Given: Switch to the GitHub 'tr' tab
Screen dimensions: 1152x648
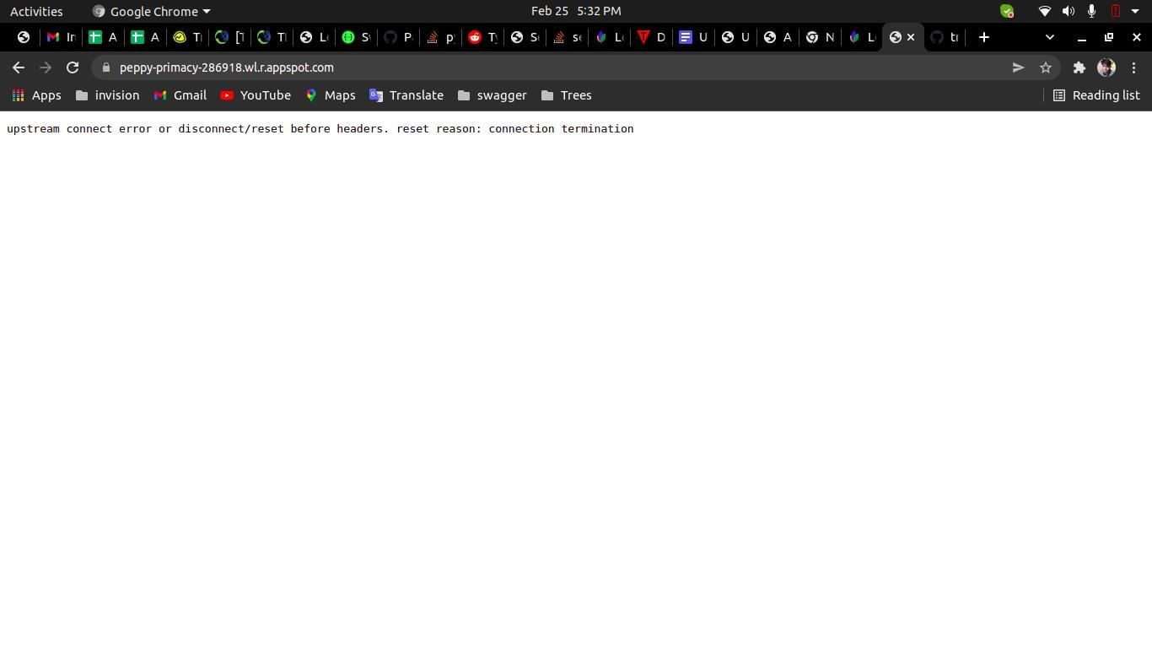Looking at the screenshot, I should point(945,37).
